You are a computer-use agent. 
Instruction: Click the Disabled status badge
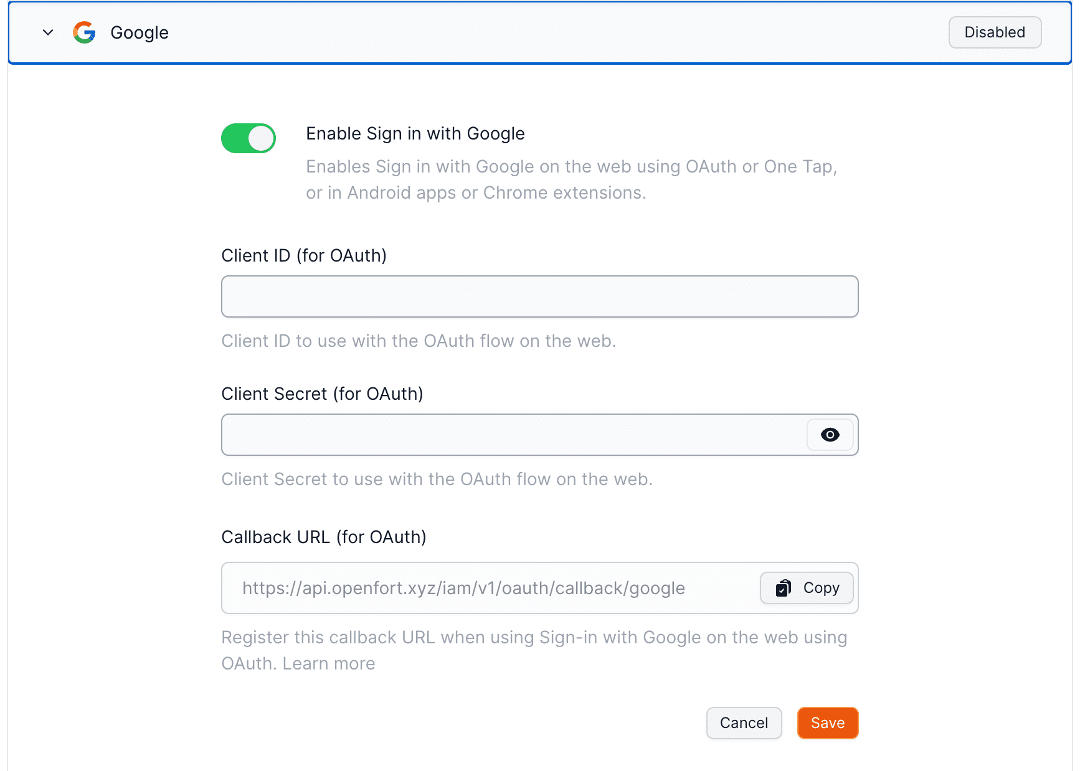pyautogui.click(x=995, y=32)
